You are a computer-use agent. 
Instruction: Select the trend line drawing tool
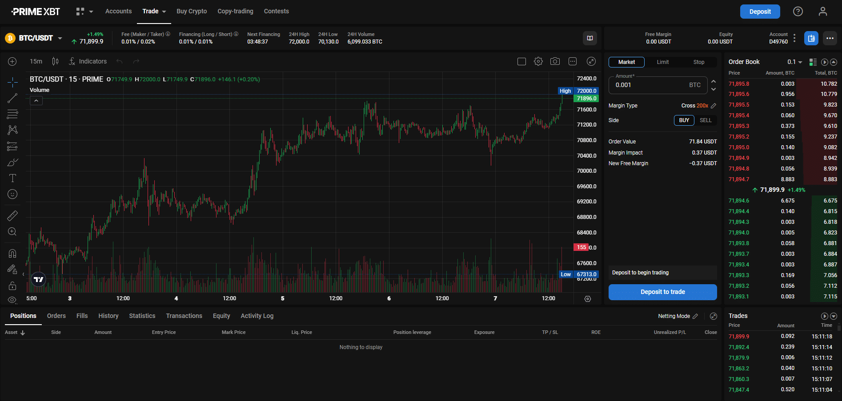[x=12, y=98]
